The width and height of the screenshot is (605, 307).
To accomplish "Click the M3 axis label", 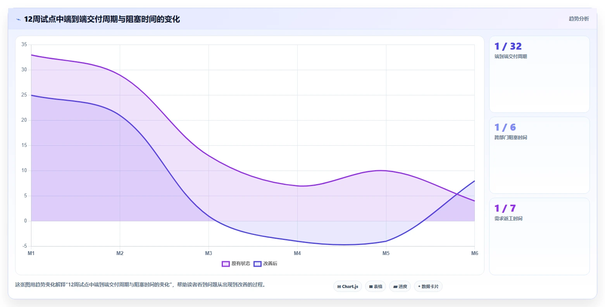I will point(209,254).
